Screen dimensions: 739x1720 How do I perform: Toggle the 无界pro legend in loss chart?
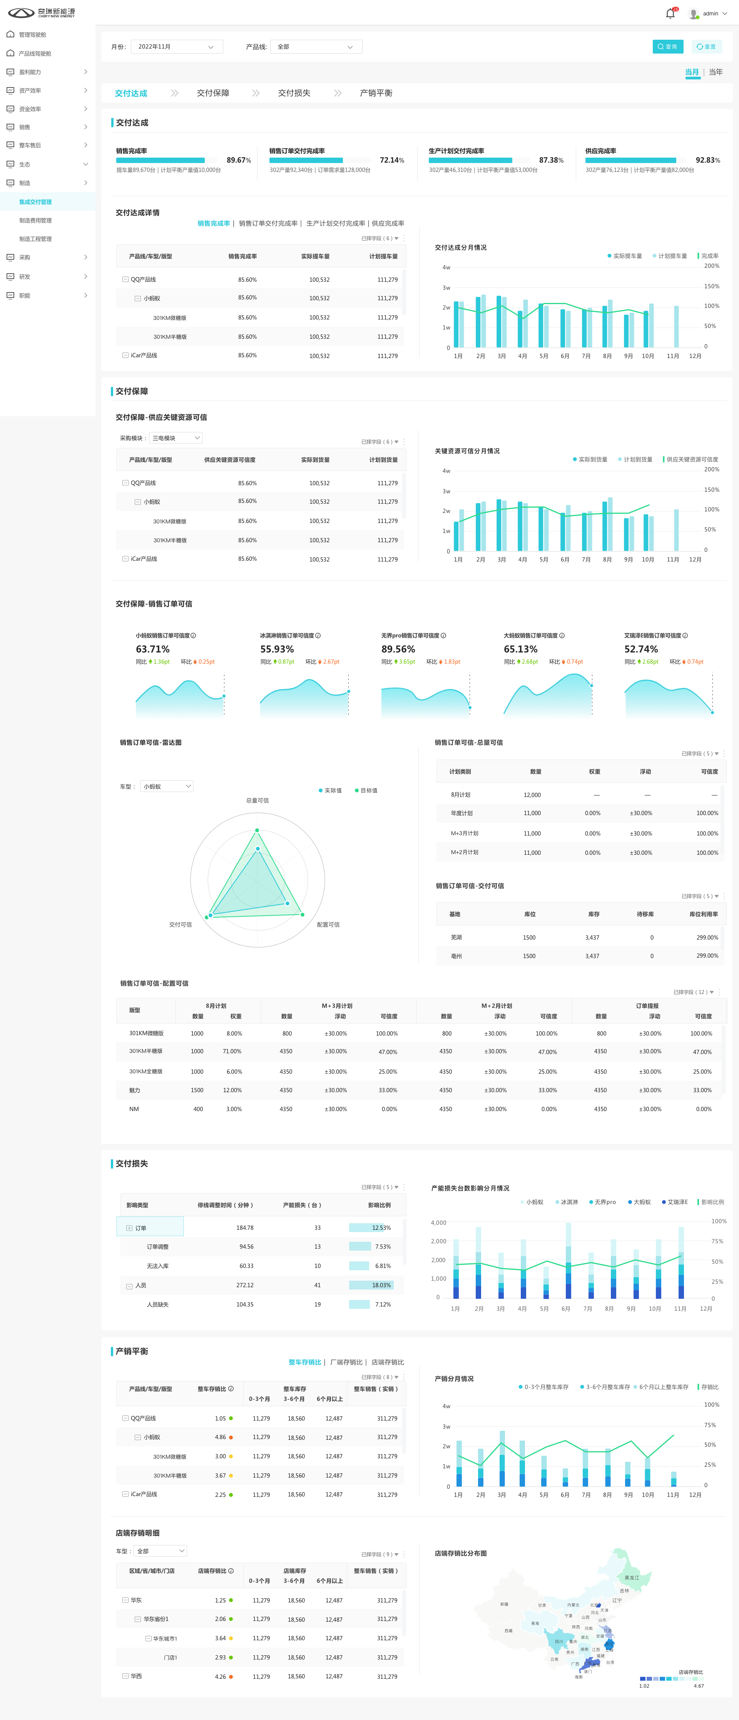602,1202
